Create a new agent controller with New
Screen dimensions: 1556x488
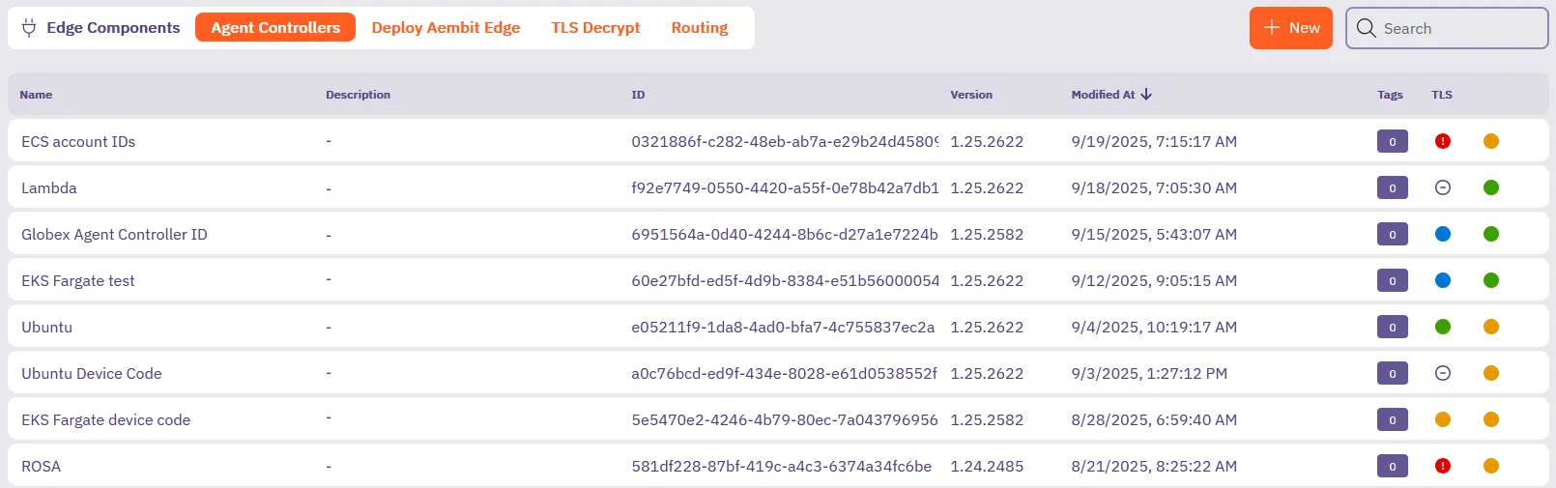(x=1290, y=28)
